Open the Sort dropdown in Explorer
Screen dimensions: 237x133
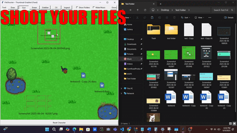coord(186,17)
